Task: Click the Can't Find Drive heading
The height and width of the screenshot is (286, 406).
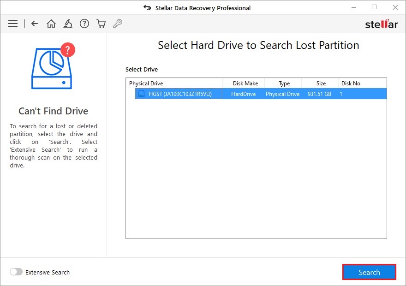Action: (x=53, y=111)
